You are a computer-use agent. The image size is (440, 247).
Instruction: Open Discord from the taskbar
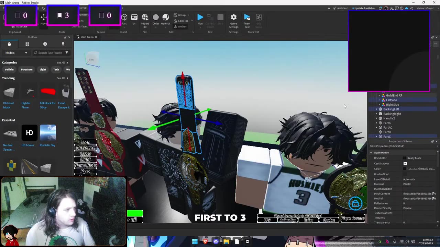(x=216, y=242)
